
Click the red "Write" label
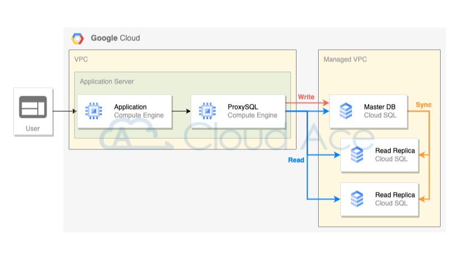[x=306, y=97]
